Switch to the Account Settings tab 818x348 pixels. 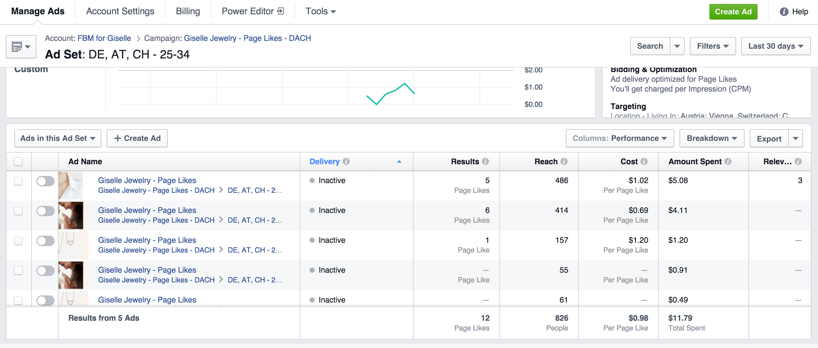(x=120, y=11)
